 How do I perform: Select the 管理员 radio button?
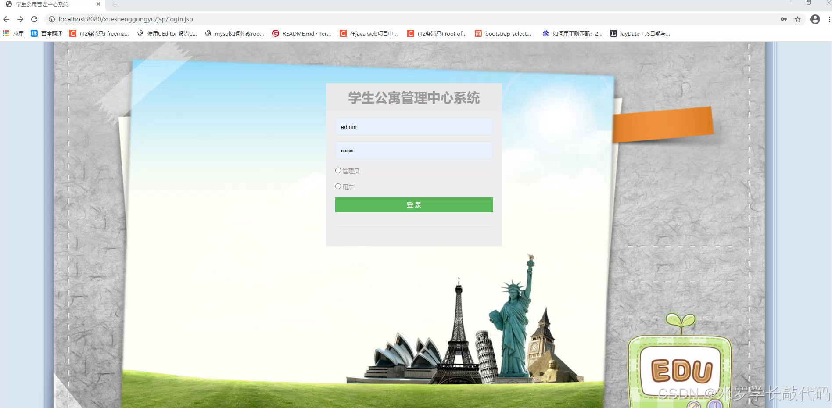[338, 170]
